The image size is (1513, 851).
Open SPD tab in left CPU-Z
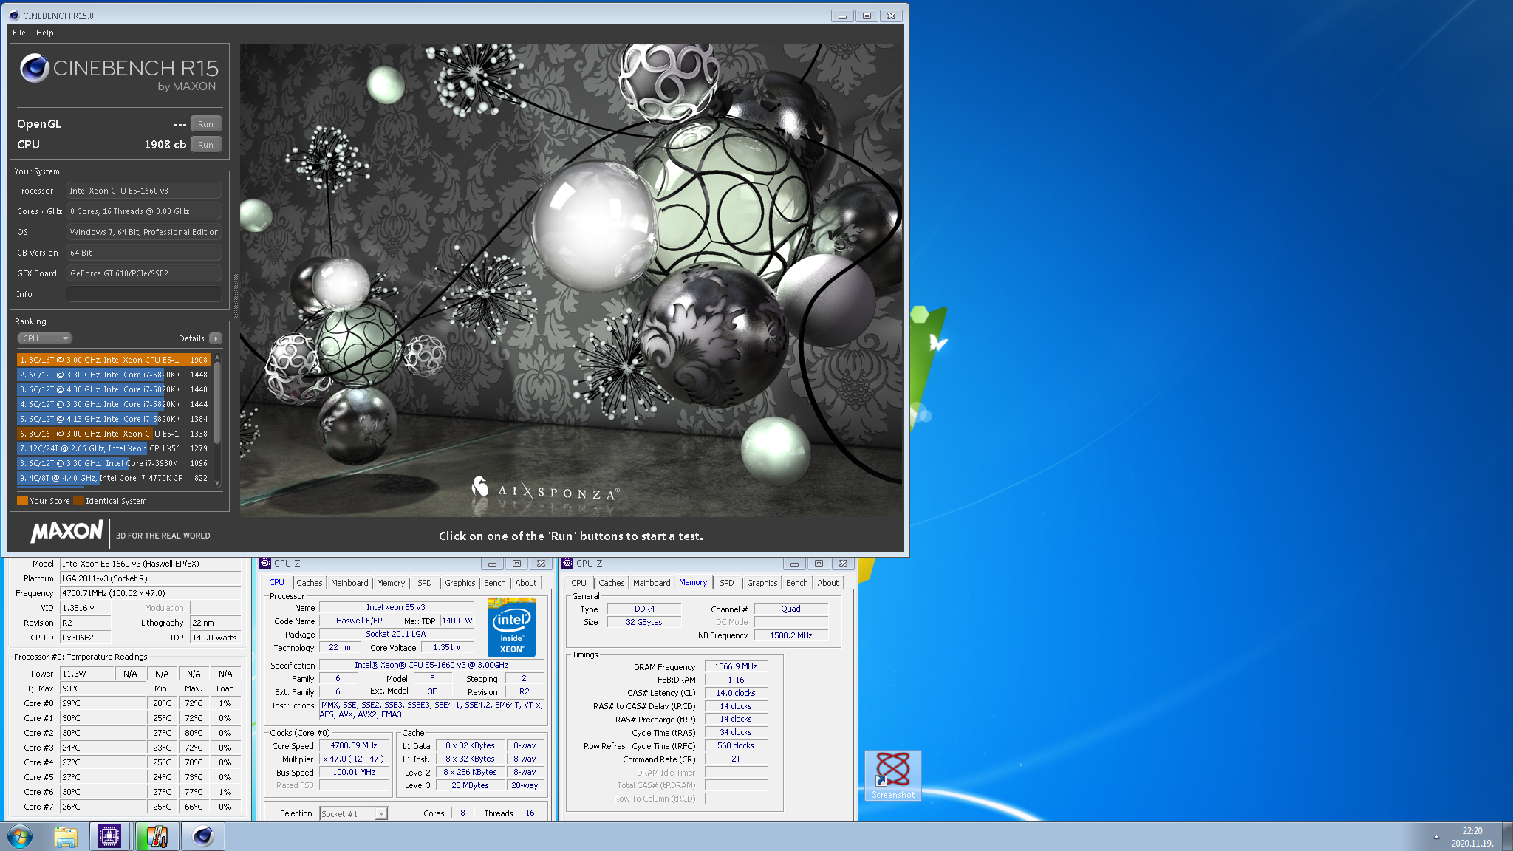pos(425,583)
